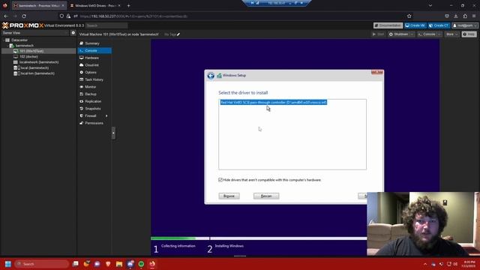Click the Proxmox search field

click(106, 25)
